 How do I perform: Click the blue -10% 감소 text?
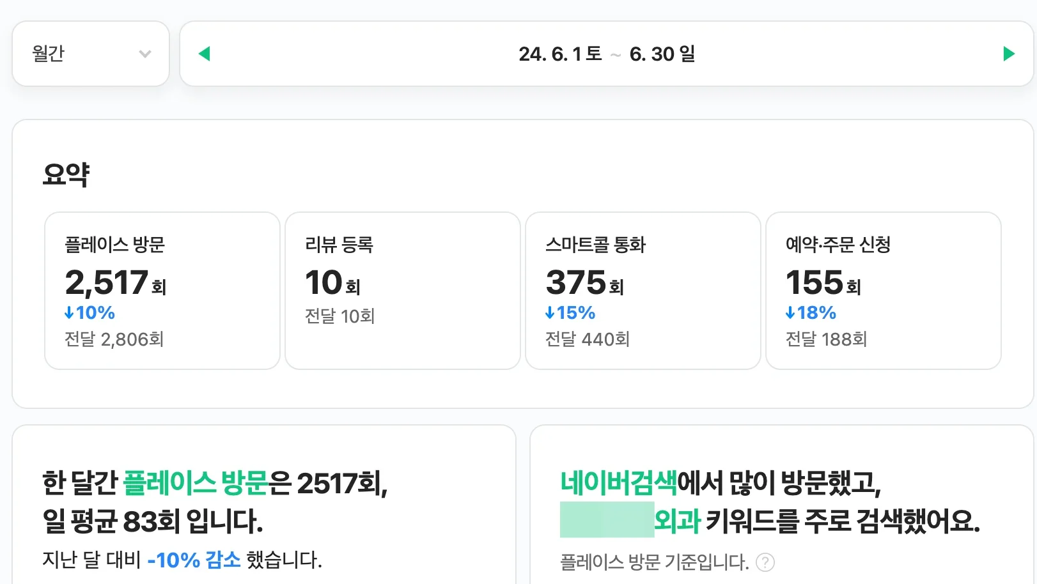pos(194,560)
